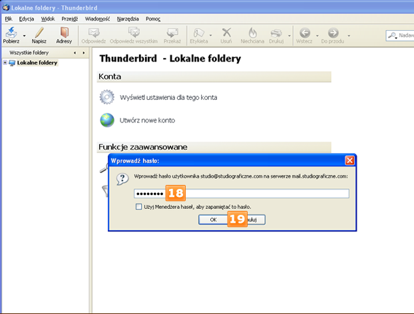
Task: Open the Drukuj dropdown arrow
Action: click(x=290, y=36)
